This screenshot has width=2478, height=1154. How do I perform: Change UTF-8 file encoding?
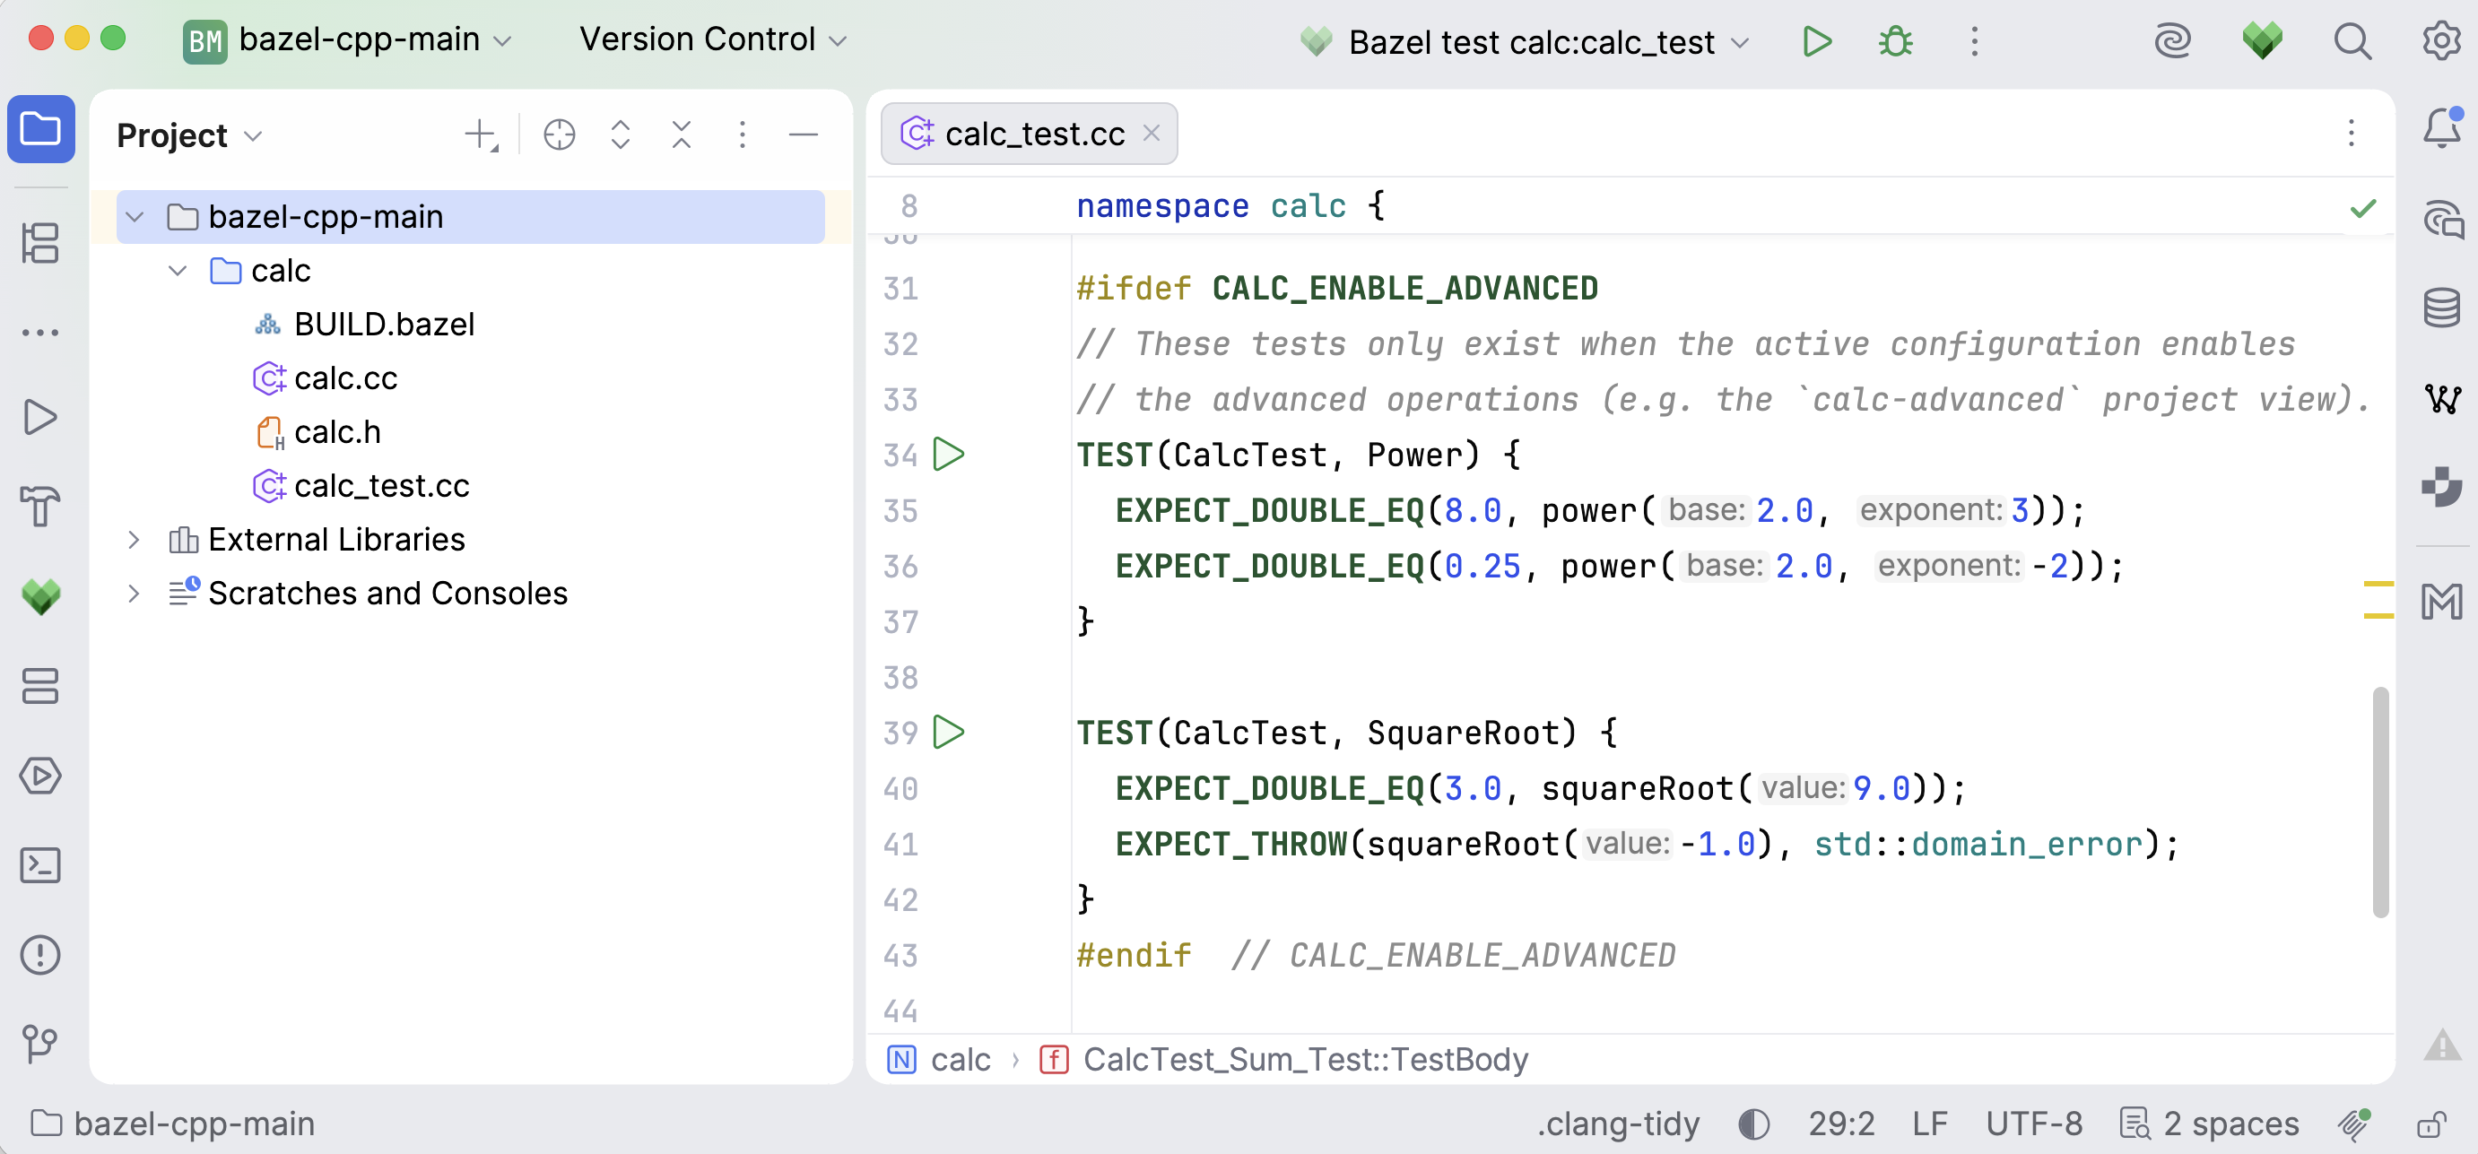click(x=2033, y=1124)
